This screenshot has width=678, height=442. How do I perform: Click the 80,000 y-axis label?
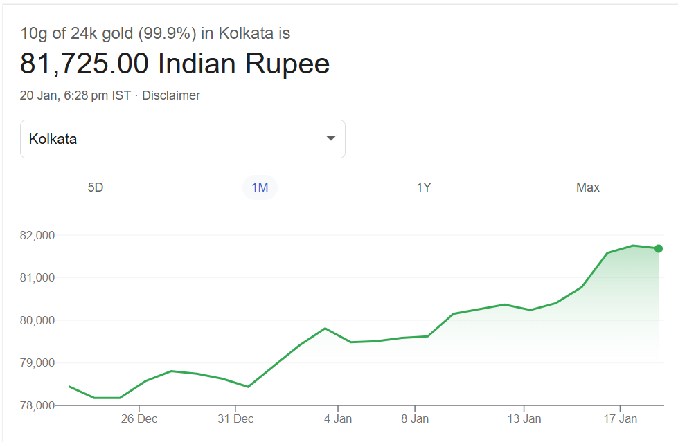(x=37, y=320)
